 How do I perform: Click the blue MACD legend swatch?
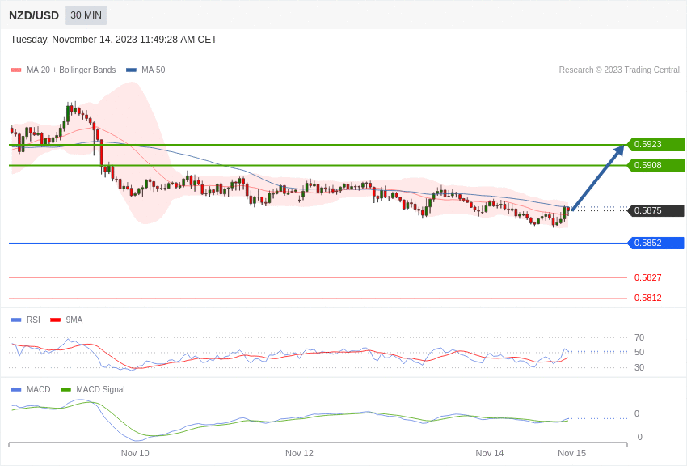(16, 389)
